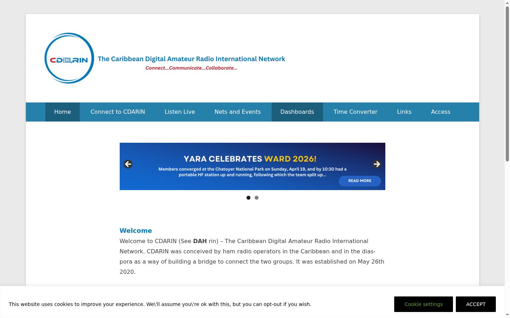Open the Home menu item
The image size is (510, 318).
coord(62,112)
